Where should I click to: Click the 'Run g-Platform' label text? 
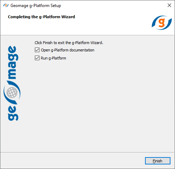pyautogui.click(x=53, y=58)
